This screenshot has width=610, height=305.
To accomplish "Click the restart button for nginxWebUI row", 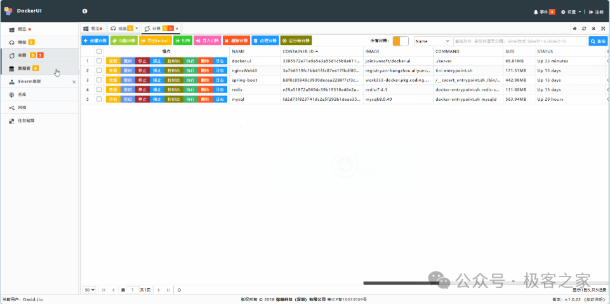I will point(128,70).
